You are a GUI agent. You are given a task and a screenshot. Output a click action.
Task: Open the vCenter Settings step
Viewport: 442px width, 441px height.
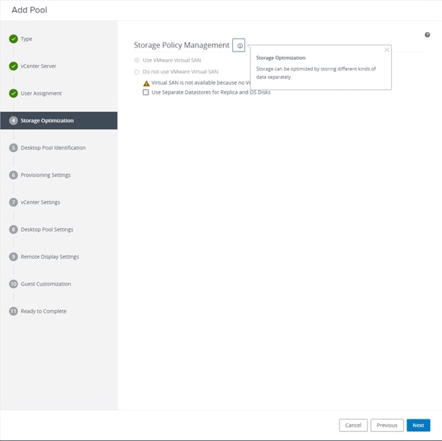(40, 202)
